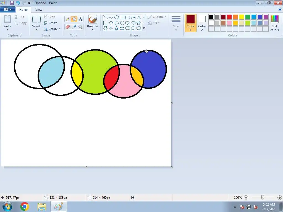Click the Zoom out minus button

[246, 198]
